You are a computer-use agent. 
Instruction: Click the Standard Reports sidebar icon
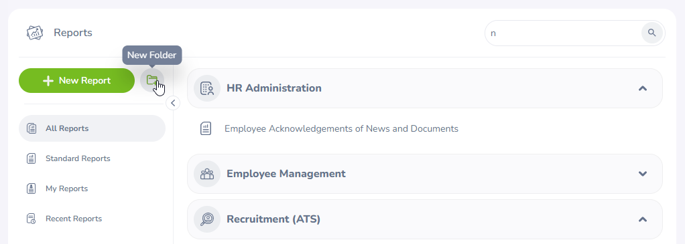[x=31, y=158]
